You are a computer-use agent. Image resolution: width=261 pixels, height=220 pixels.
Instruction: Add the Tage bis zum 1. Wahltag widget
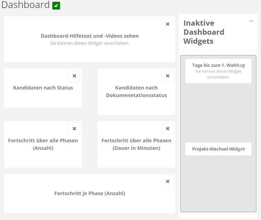point(244,64)
